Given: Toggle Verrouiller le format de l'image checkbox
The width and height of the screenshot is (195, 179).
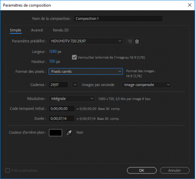Looking at the screenshot, I should pos(74,57).
